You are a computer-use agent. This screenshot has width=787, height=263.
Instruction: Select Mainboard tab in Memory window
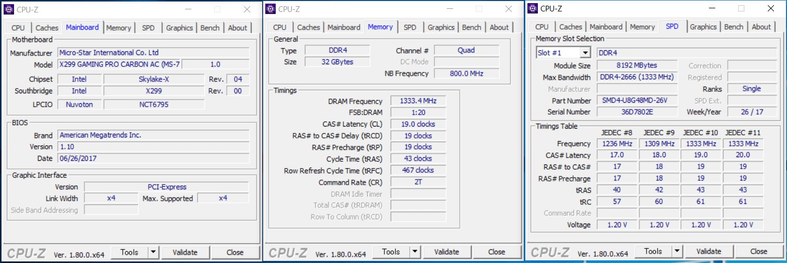click(344, 27)
